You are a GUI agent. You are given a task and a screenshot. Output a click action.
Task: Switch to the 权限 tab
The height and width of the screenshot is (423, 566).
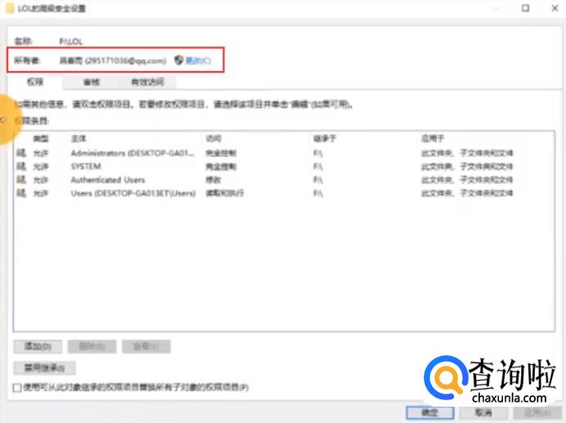pos(35,82)
